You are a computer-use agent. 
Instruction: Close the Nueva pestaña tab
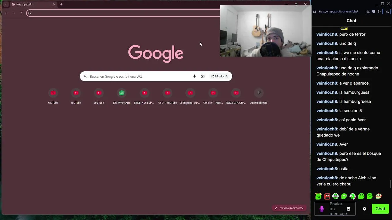54,4
